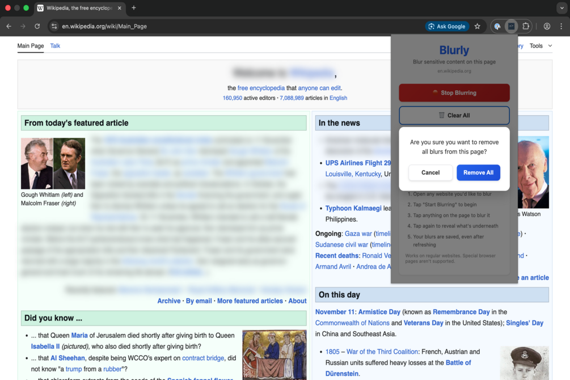Open the Isabella II link

click(x=45, y=346)
